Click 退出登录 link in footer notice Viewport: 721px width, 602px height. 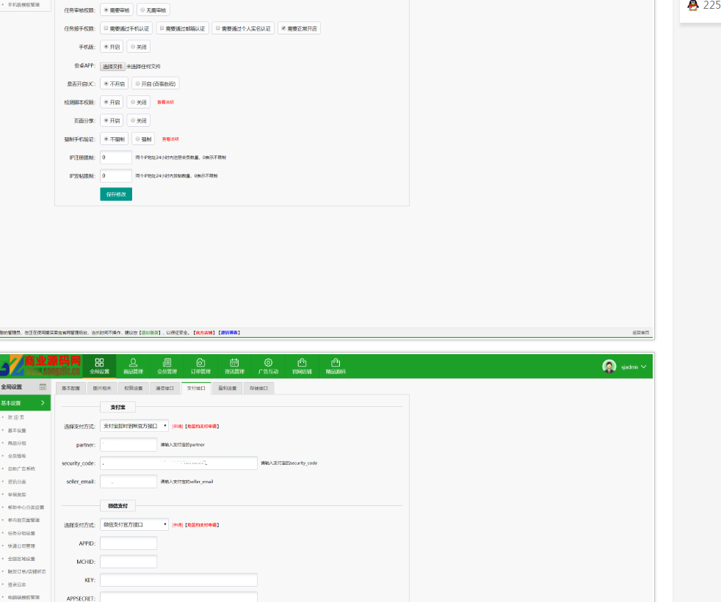(150, 332)
